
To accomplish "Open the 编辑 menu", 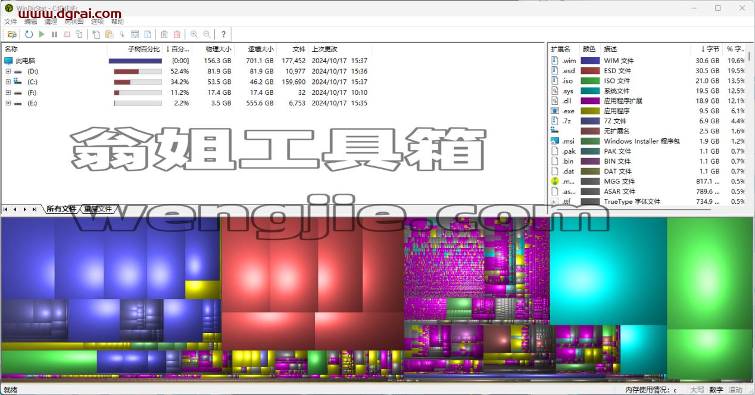I will (x=31, y=21).
